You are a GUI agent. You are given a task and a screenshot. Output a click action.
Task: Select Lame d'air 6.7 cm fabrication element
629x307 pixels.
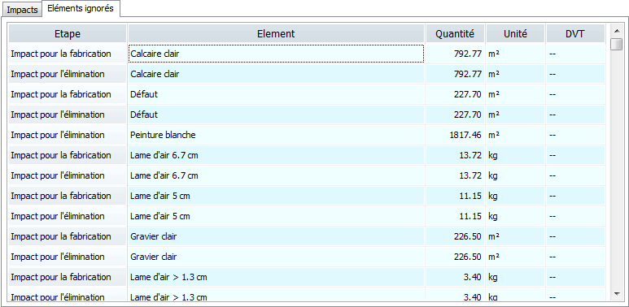(276, 155)
